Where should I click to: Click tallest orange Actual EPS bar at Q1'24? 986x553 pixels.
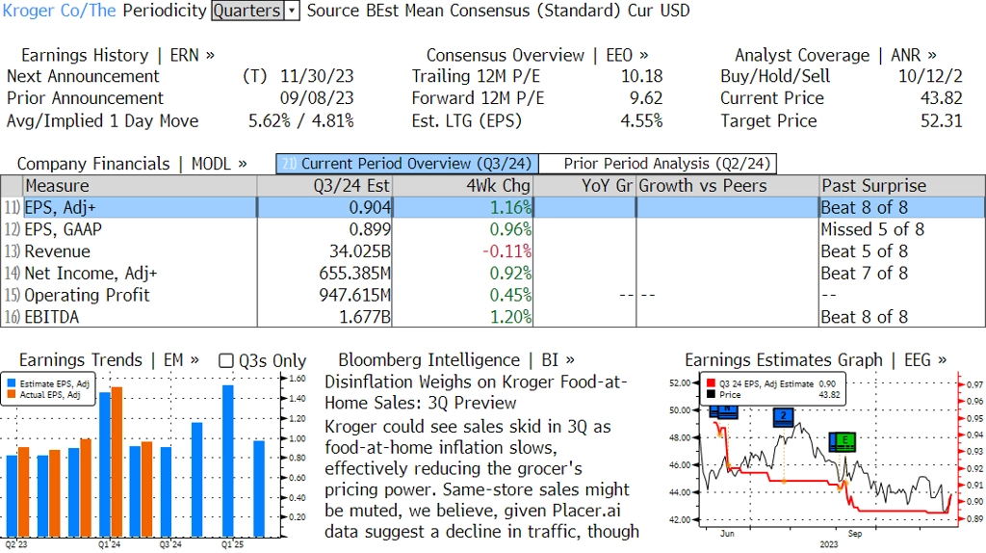[117, 461]
